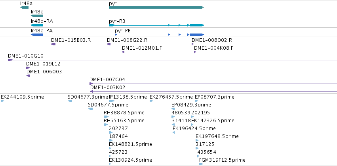The width and height of the screenshot is (337, 166).
Task: Select the Ir48a gene arrow glyph
Action: click(24, 7)
